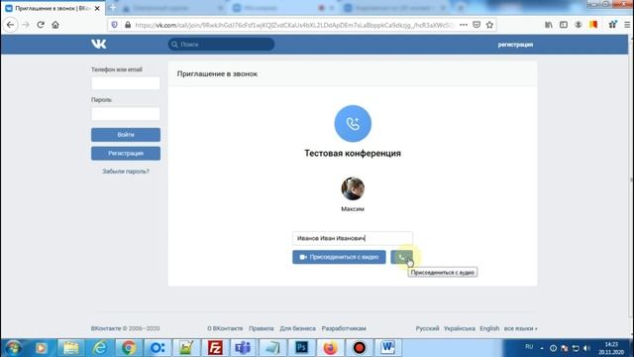
Task: Open the page actions three-dot menu
Action: coord(464,25)
